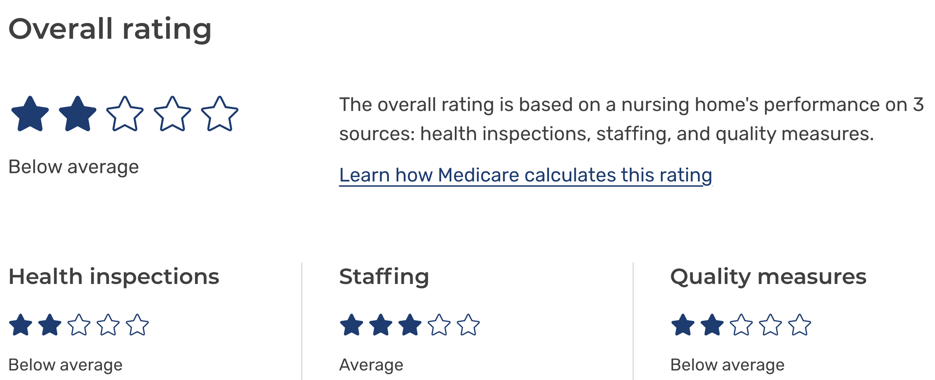The height and width of the screenshot is (380, 935).
Task: Expand the Staffing section details
Action: pyautogui.click(x=384, y=276)
